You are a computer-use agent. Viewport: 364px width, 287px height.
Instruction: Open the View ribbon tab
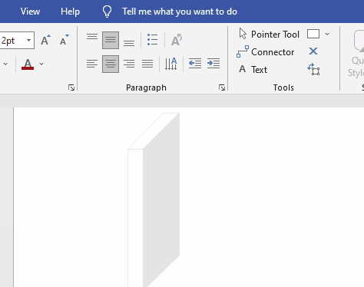30,12
